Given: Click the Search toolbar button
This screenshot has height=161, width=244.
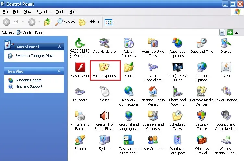Looking at the screenshot, I should click(65, 22).
